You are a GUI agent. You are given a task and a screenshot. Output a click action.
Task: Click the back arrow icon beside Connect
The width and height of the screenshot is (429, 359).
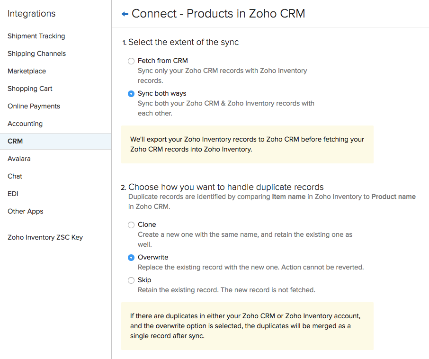point(125,14)
